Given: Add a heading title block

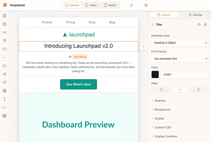Looking at the screenshot, I should pyautogui.click(x=4, y=32).
